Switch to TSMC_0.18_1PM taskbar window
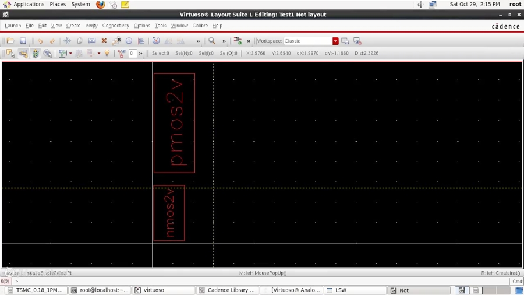The height and width of the screenshot is (295, 524). tap(36, 290)
